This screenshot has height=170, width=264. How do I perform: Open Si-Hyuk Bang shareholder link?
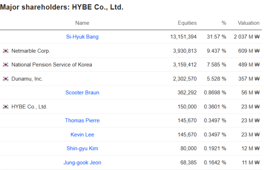point(82,37)
